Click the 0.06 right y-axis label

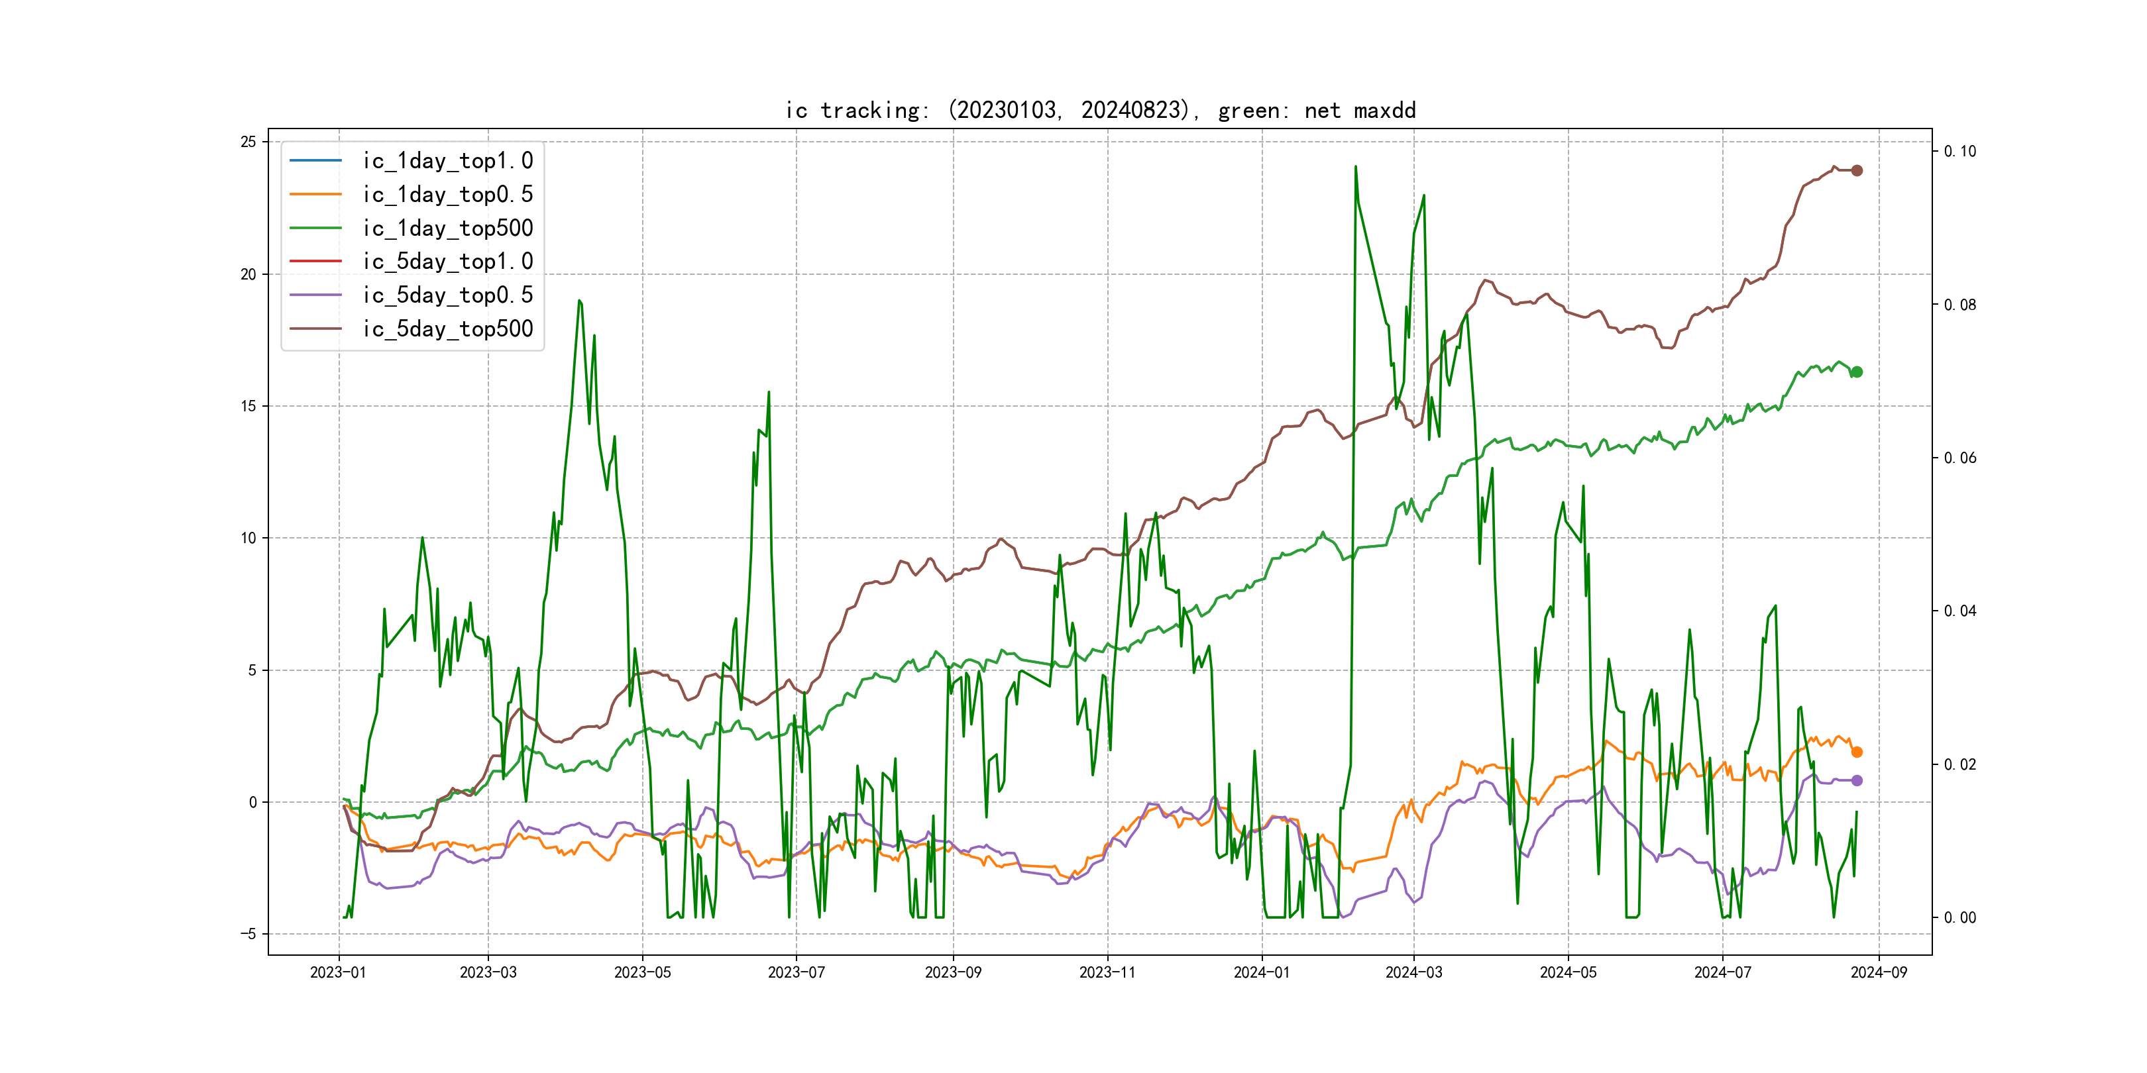(x=1959, y=458)
